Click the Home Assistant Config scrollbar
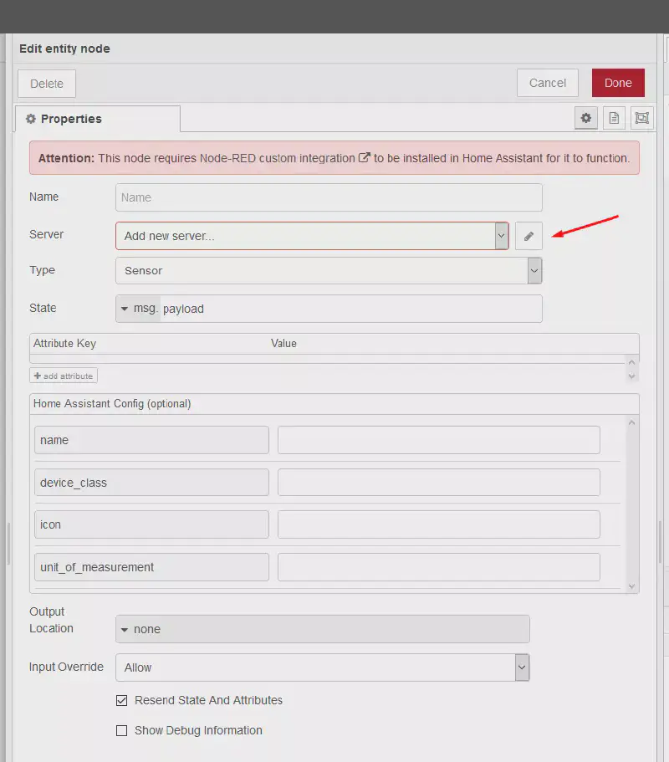Image resolution: width=669 pixels, height=762 pixels. [x=631, y=504]
